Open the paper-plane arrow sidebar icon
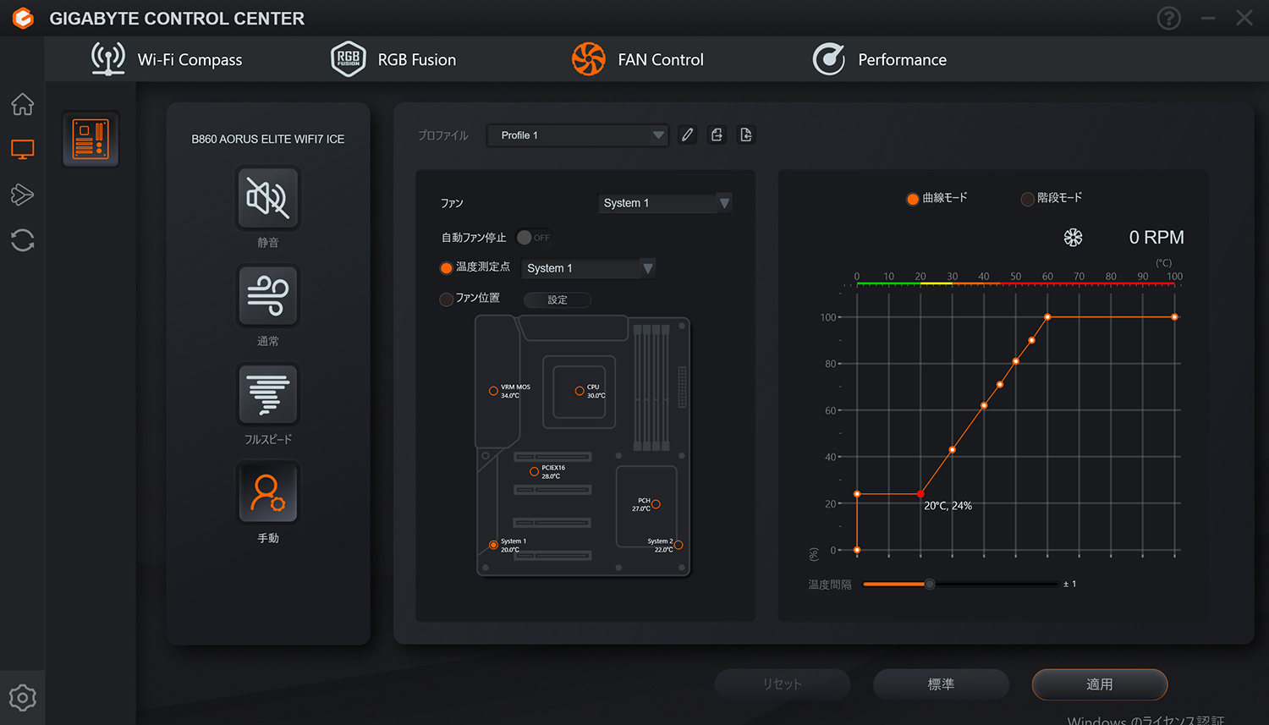The image size is (1269, 725). [x=23, y=195]
